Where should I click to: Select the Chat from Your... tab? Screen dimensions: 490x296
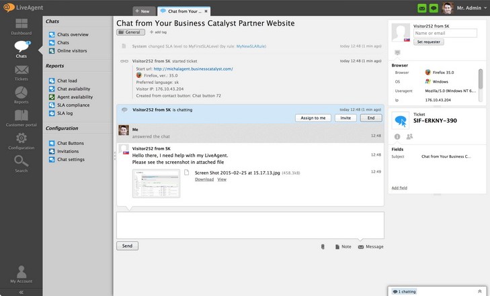pyautogui.click(x=184, y=11)
